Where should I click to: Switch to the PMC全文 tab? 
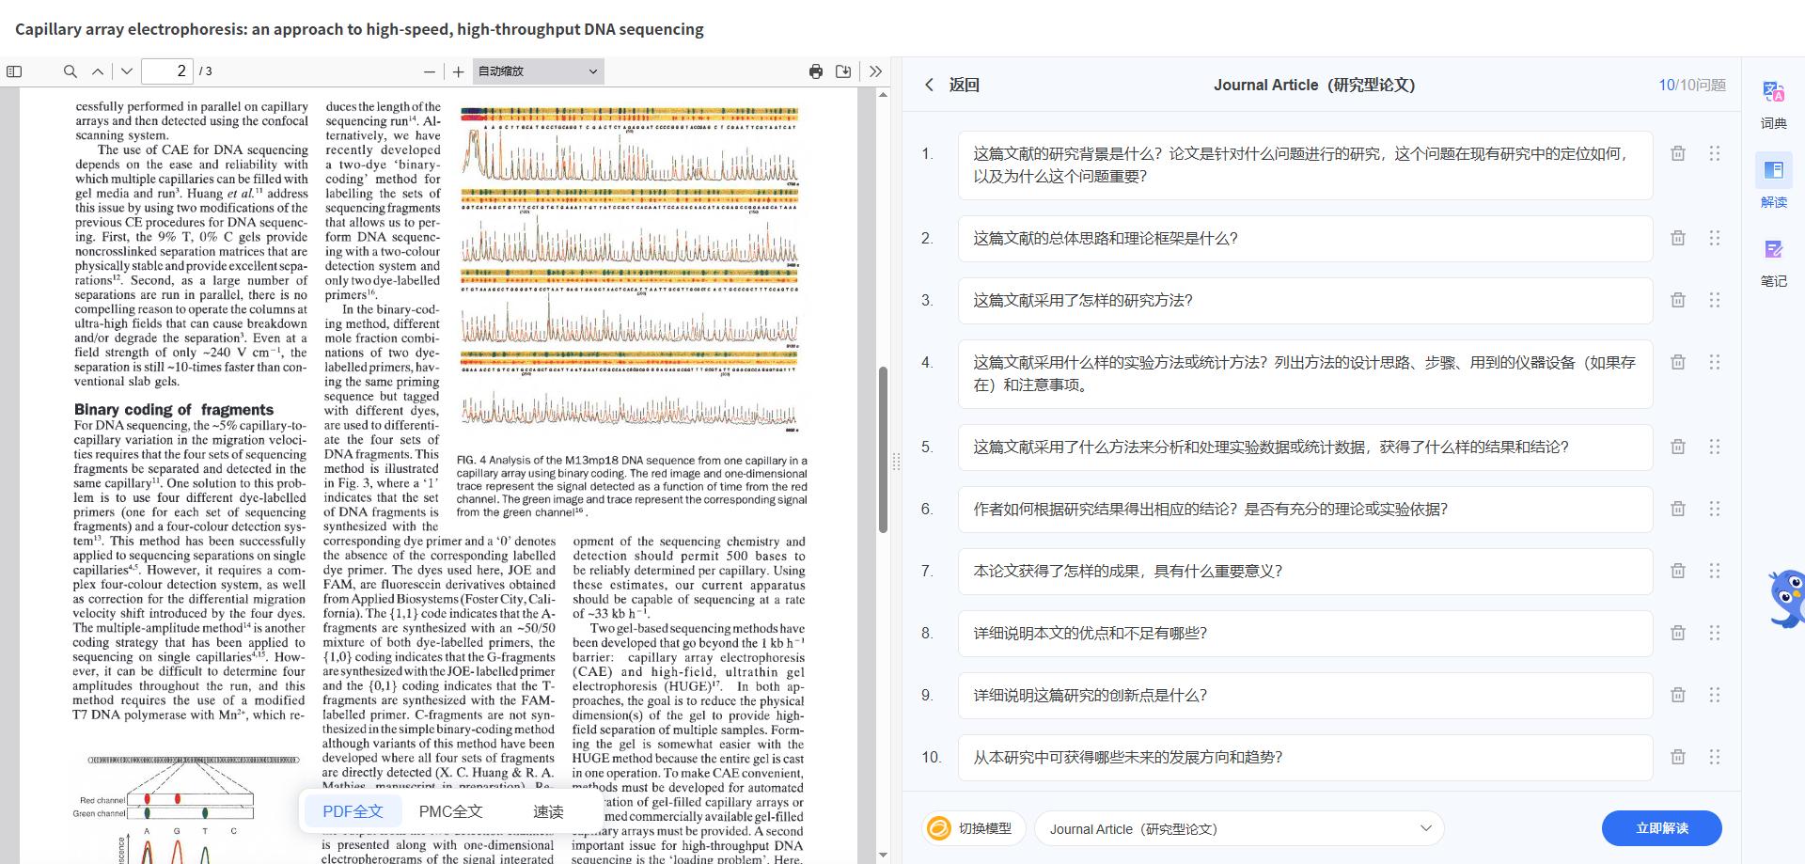(x=449, y=810)
